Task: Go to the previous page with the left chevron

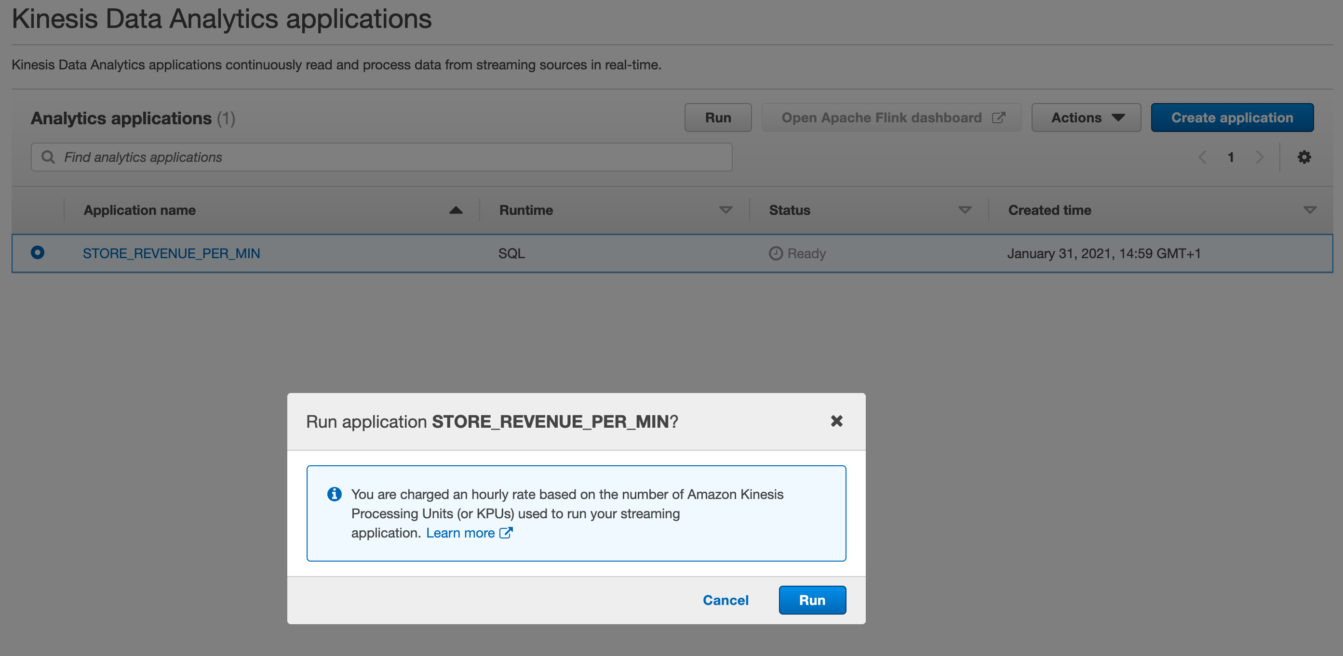Action: tap(1202, 157)
